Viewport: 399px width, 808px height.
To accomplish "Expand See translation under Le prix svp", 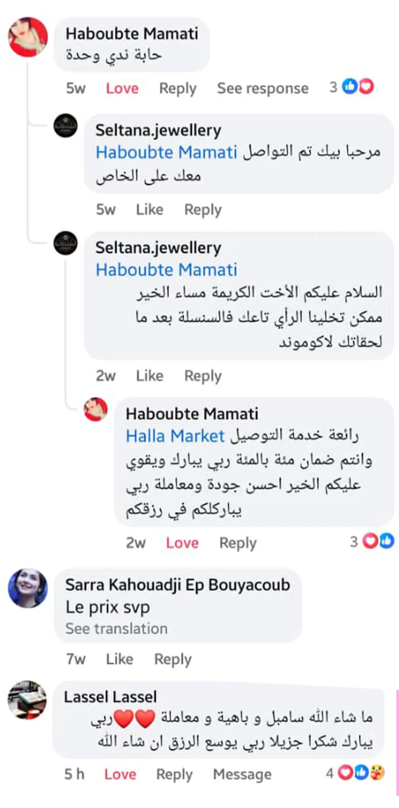I will click(117, 628).
